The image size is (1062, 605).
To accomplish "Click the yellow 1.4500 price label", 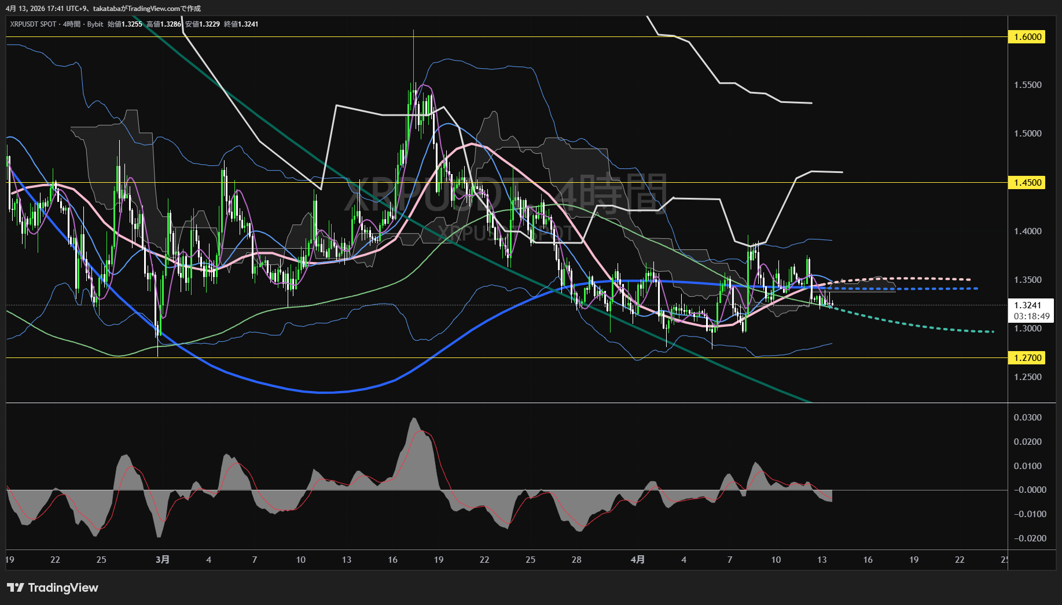I will [x=1027, y=183].
